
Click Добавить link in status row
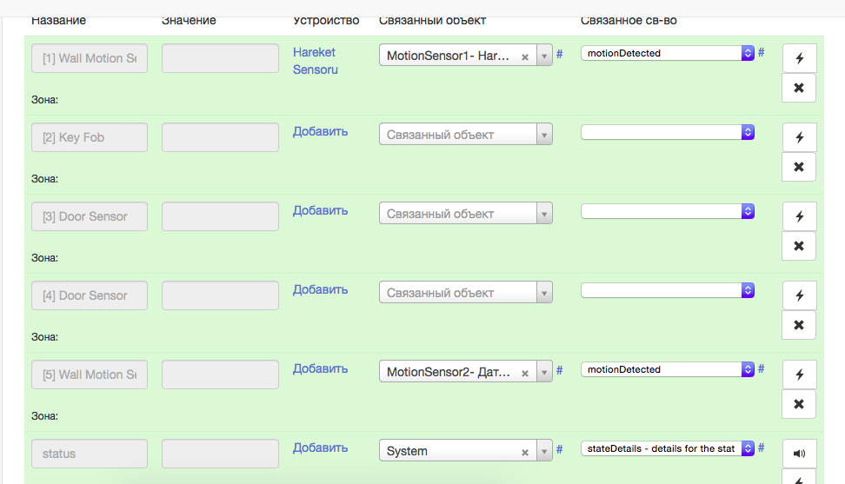coord(320,448)
